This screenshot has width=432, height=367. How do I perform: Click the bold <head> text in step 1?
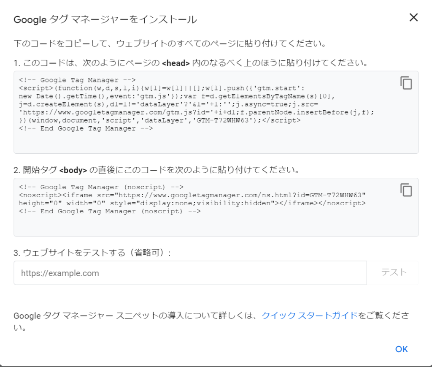tap(176, 63)
